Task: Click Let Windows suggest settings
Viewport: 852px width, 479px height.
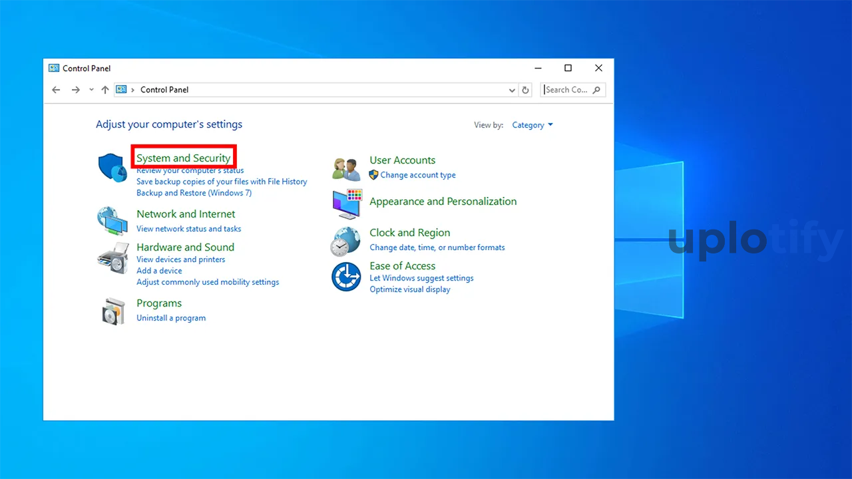Action: (421, 278)
